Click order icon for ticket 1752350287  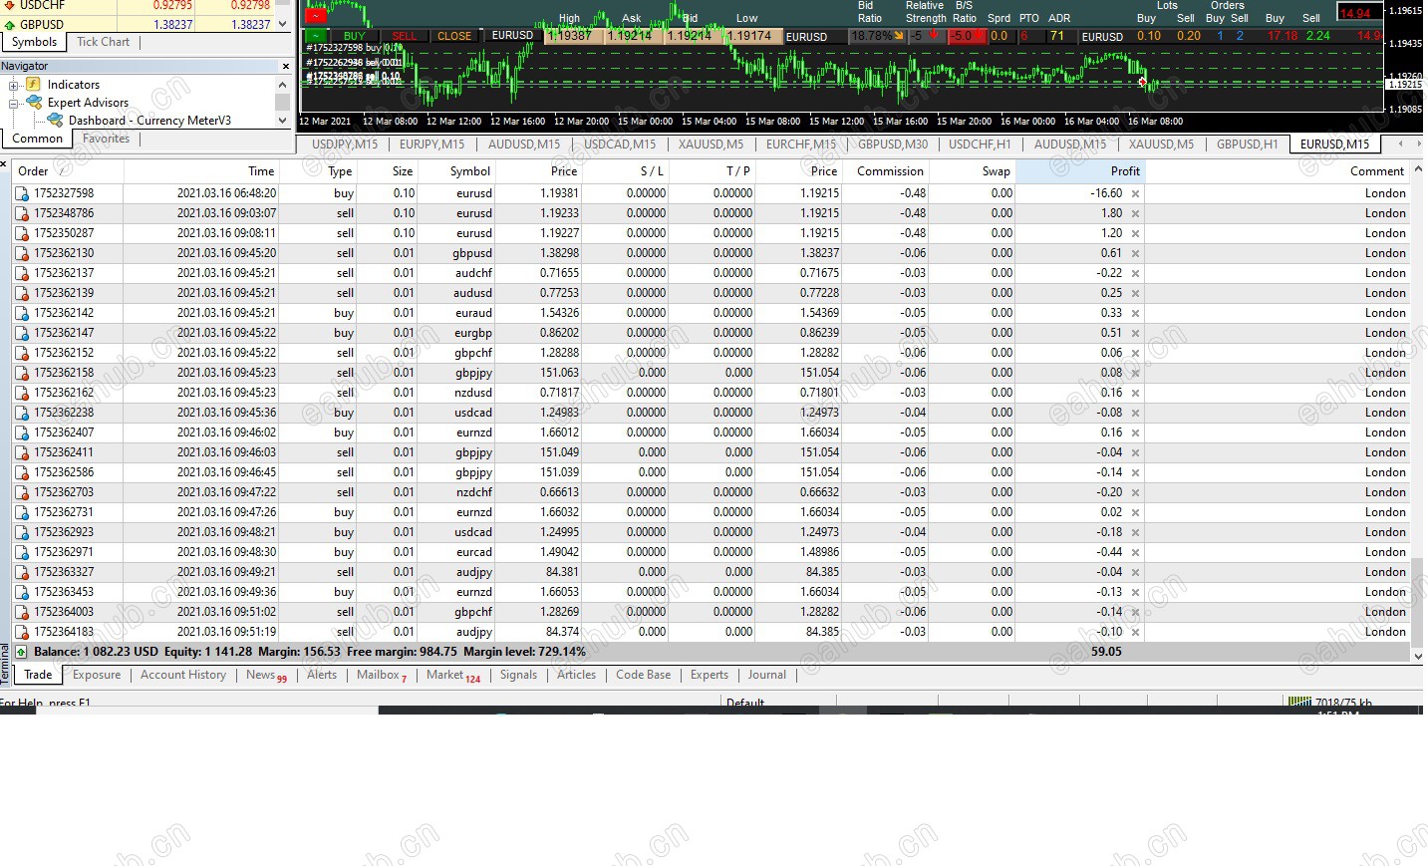click(x=22, y=233)
